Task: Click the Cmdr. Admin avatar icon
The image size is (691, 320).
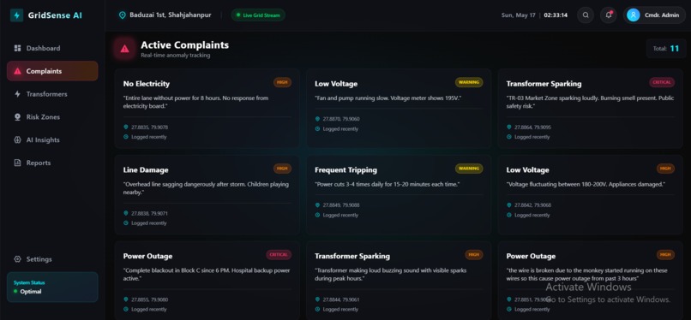Action: click(634, 15)
